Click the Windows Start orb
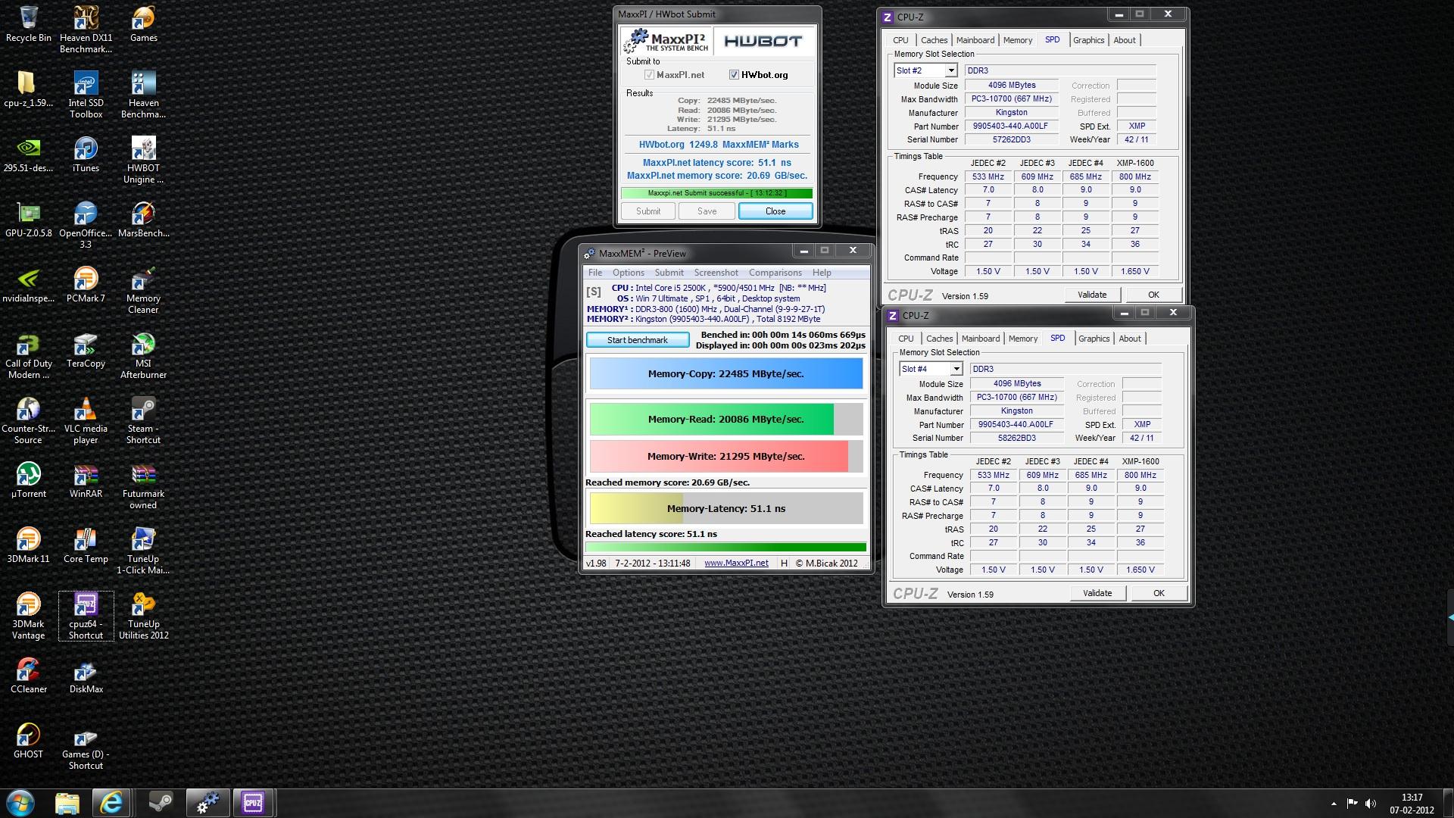 (x=20, y=803)
